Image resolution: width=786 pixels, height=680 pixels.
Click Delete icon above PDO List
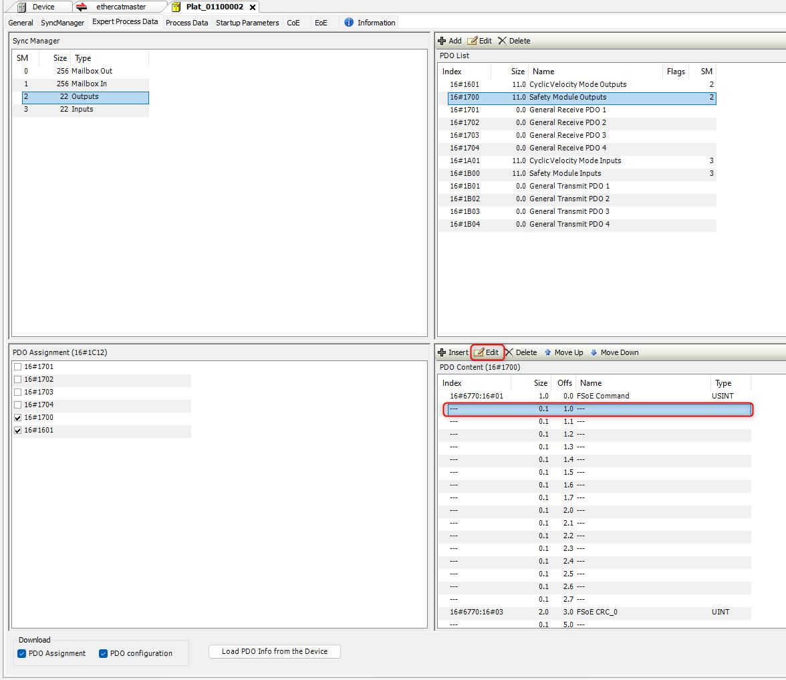(503, 41)
